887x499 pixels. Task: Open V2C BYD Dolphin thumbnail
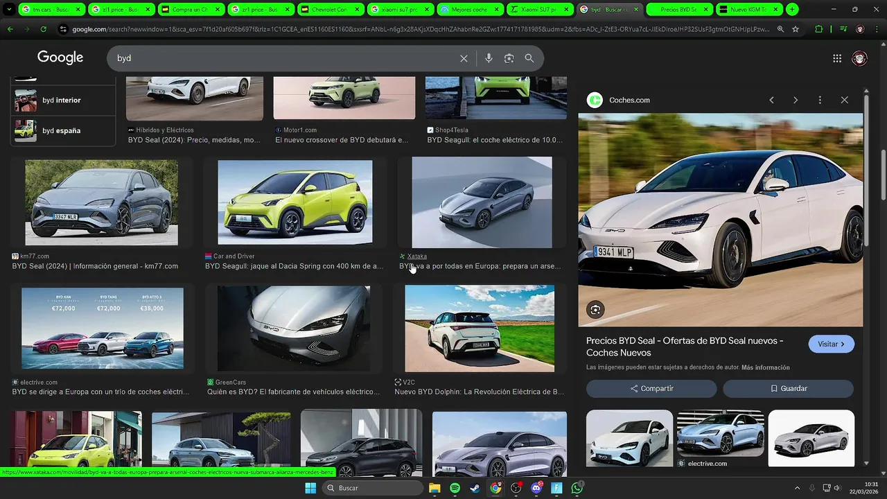tap(480, 329)
